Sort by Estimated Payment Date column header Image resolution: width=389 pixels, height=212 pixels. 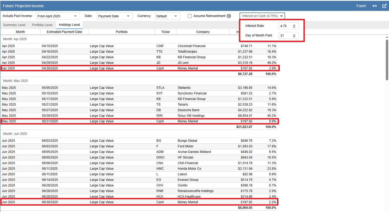click(64, 32)
